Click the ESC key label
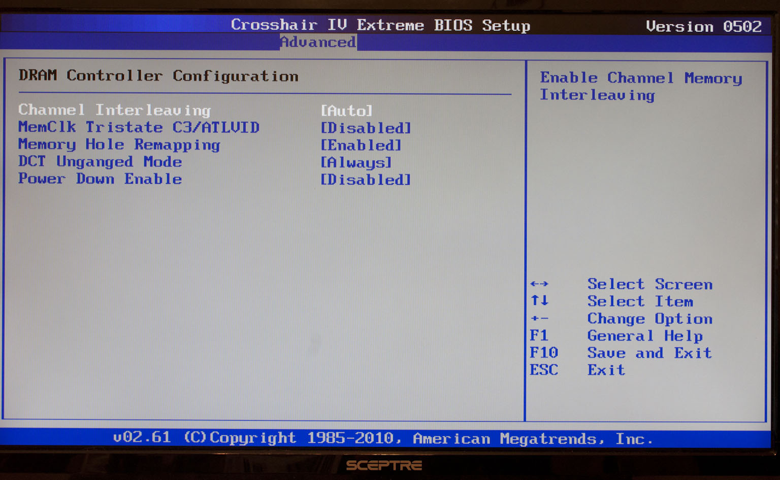Viewport: 780px width, 480px height. point(544,370)
